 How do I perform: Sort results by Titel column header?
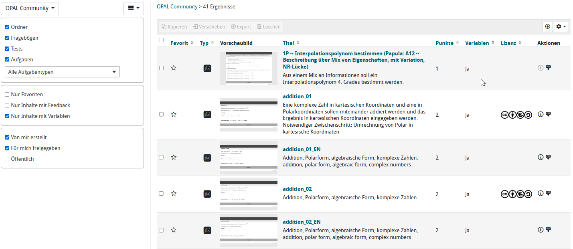click(288, 43)
